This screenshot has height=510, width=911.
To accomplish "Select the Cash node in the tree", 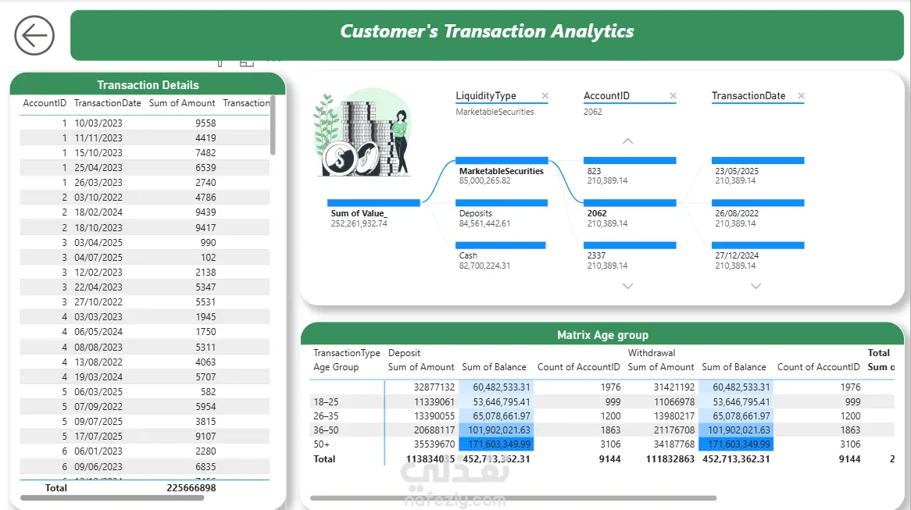I will point(500,255).
